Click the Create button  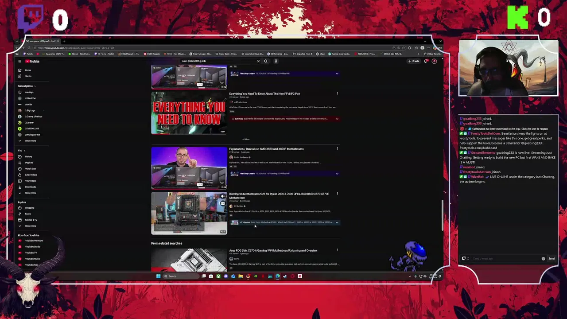click(x=414, y=61)
